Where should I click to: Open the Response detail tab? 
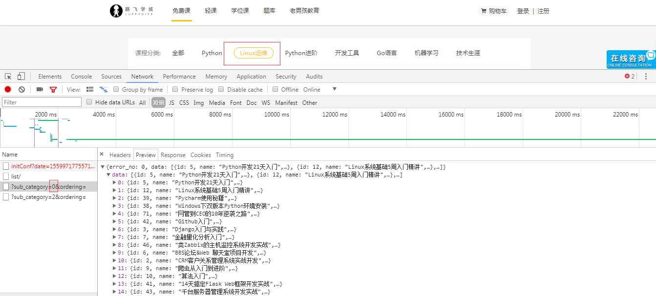[173, 155]
